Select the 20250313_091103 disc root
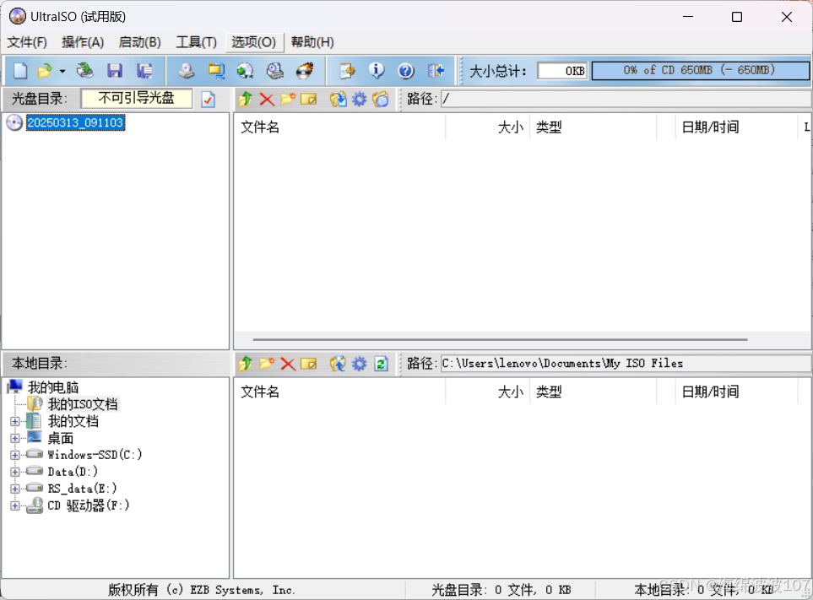 75,122
